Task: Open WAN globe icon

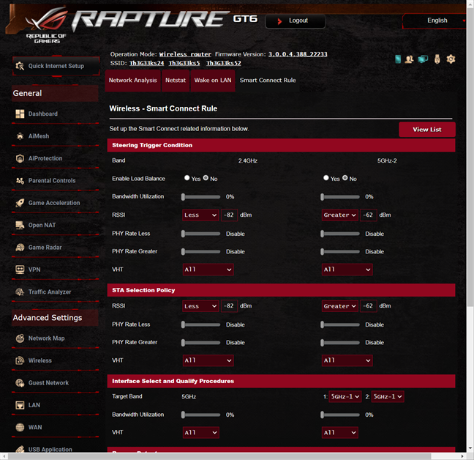Action: [20, 427]
